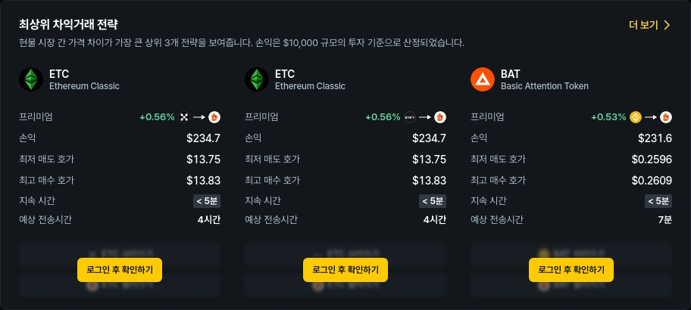Click the orange Basic Attention Token logo
The image size is (691, 310).
point(483,79)
